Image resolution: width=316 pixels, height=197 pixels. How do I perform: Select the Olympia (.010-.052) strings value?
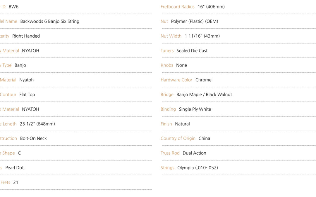[x=197, y=168]
